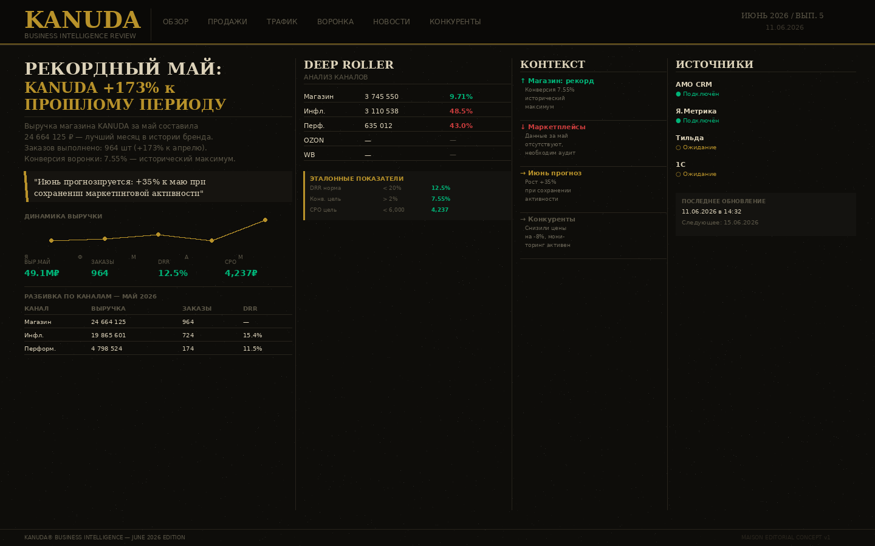This screenshot has height=546, width=875.
Task: Click the 'ЭТАЛОННЫЕ ПОКАЗАТЕЛИ' heading
Action: [357, 178]
